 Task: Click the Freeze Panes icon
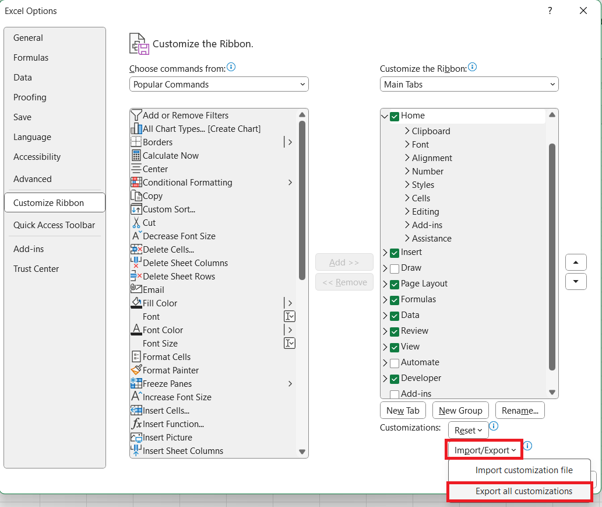[x=136, y=383]
